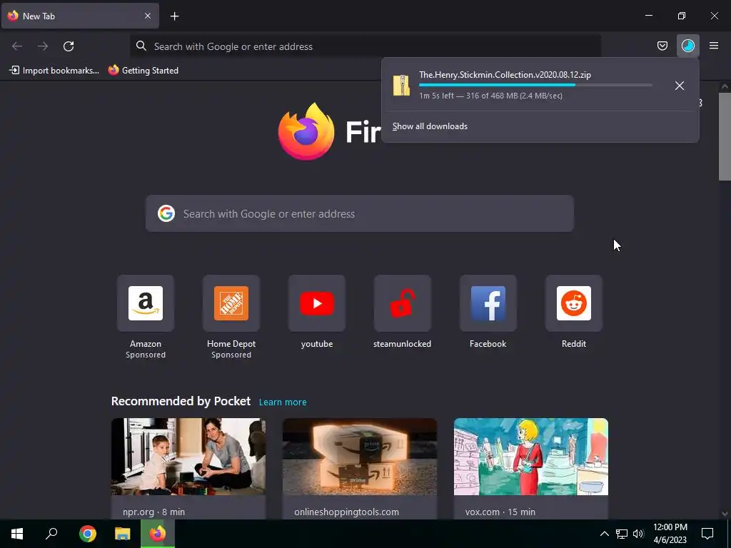Open the volume tray icon

pos(638,534)
